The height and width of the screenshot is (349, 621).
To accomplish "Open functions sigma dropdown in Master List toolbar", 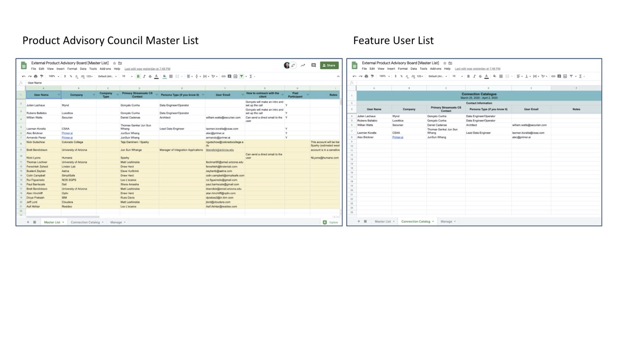I will coord(252,76).
